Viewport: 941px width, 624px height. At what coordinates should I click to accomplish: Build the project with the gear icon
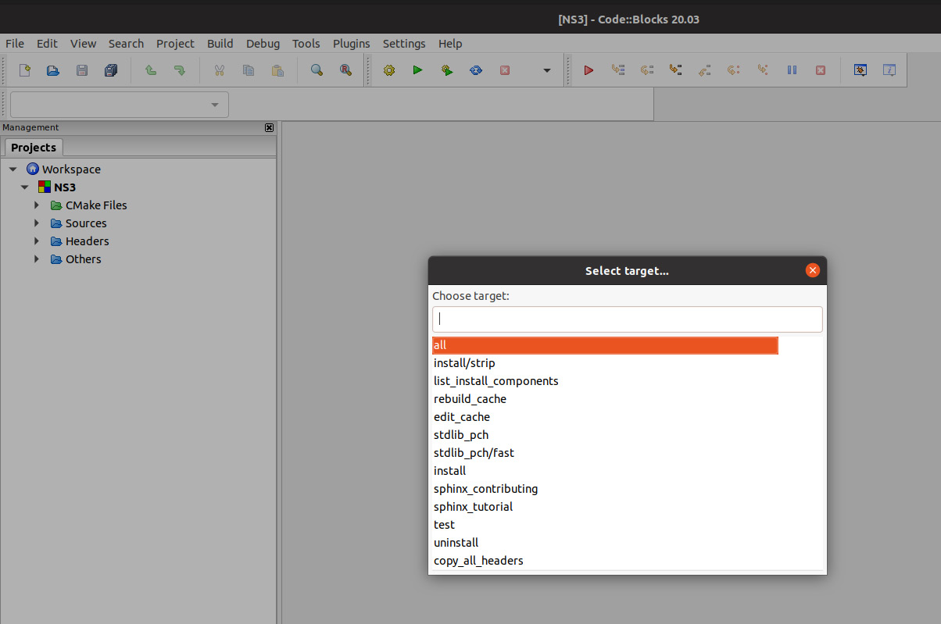pyautogui.click(x=389, y=70)
